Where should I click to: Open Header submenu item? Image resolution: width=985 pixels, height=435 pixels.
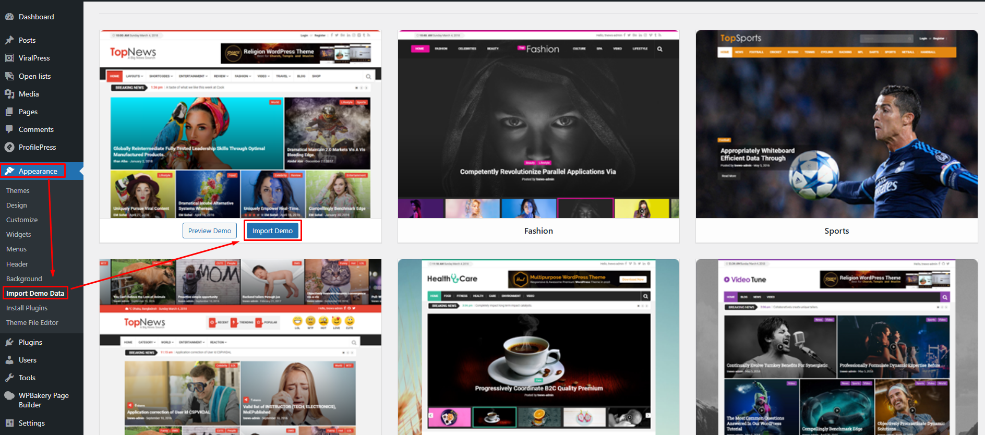point(17,264)
